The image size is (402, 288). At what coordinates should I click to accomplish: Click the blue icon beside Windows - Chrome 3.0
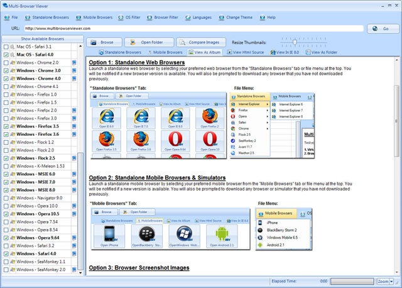tap(74, 70)
